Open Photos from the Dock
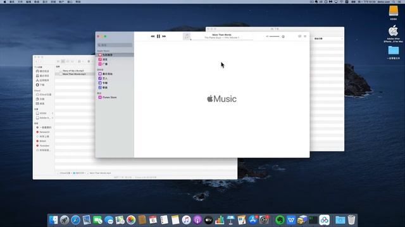405x227 pixels. tap(131, 220)
